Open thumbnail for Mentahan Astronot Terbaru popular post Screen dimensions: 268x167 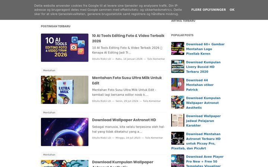[x=178, y=138]
